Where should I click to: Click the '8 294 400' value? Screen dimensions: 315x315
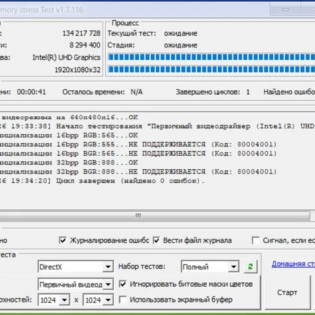(x=85, y=45)
